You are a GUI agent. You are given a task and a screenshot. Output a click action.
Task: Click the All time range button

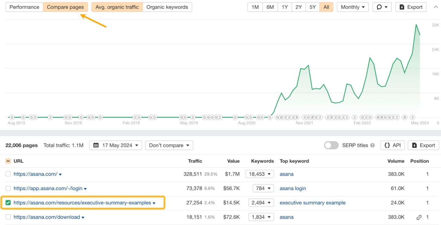point(326,7)
